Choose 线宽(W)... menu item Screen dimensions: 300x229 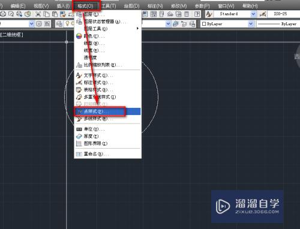click(108, 50)
